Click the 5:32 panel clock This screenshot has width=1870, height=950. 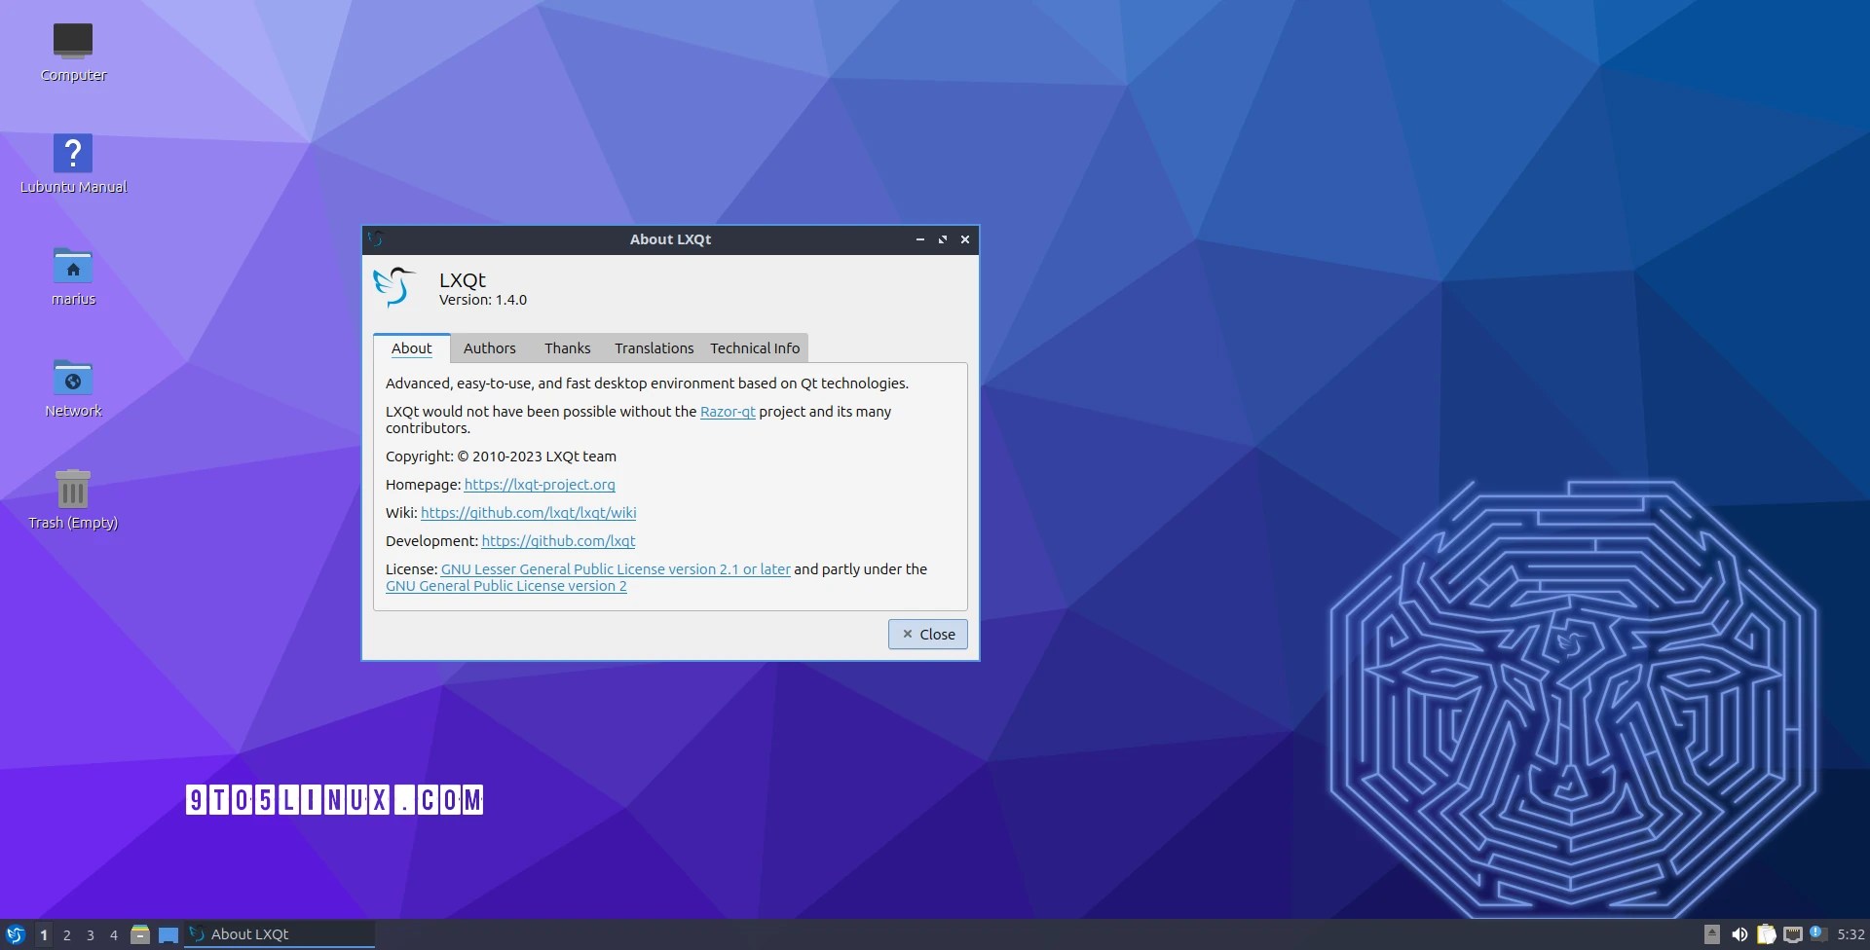[1851, 934]
